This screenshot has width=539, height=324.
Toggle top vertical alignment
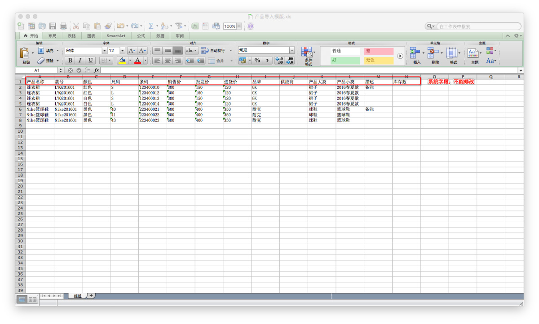157,51
